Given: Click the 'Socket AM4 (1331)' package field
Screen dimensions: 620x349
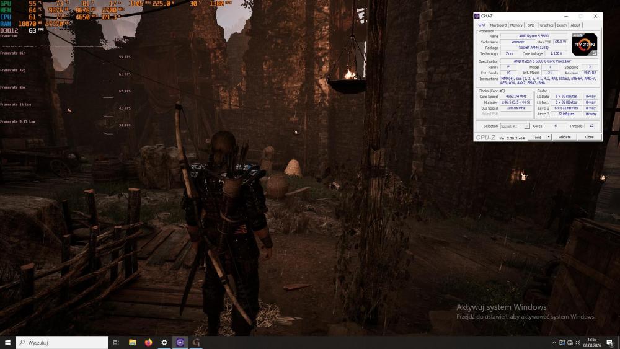Looking at the screenshot, I should pyautogui.click(x=533, y=48).
